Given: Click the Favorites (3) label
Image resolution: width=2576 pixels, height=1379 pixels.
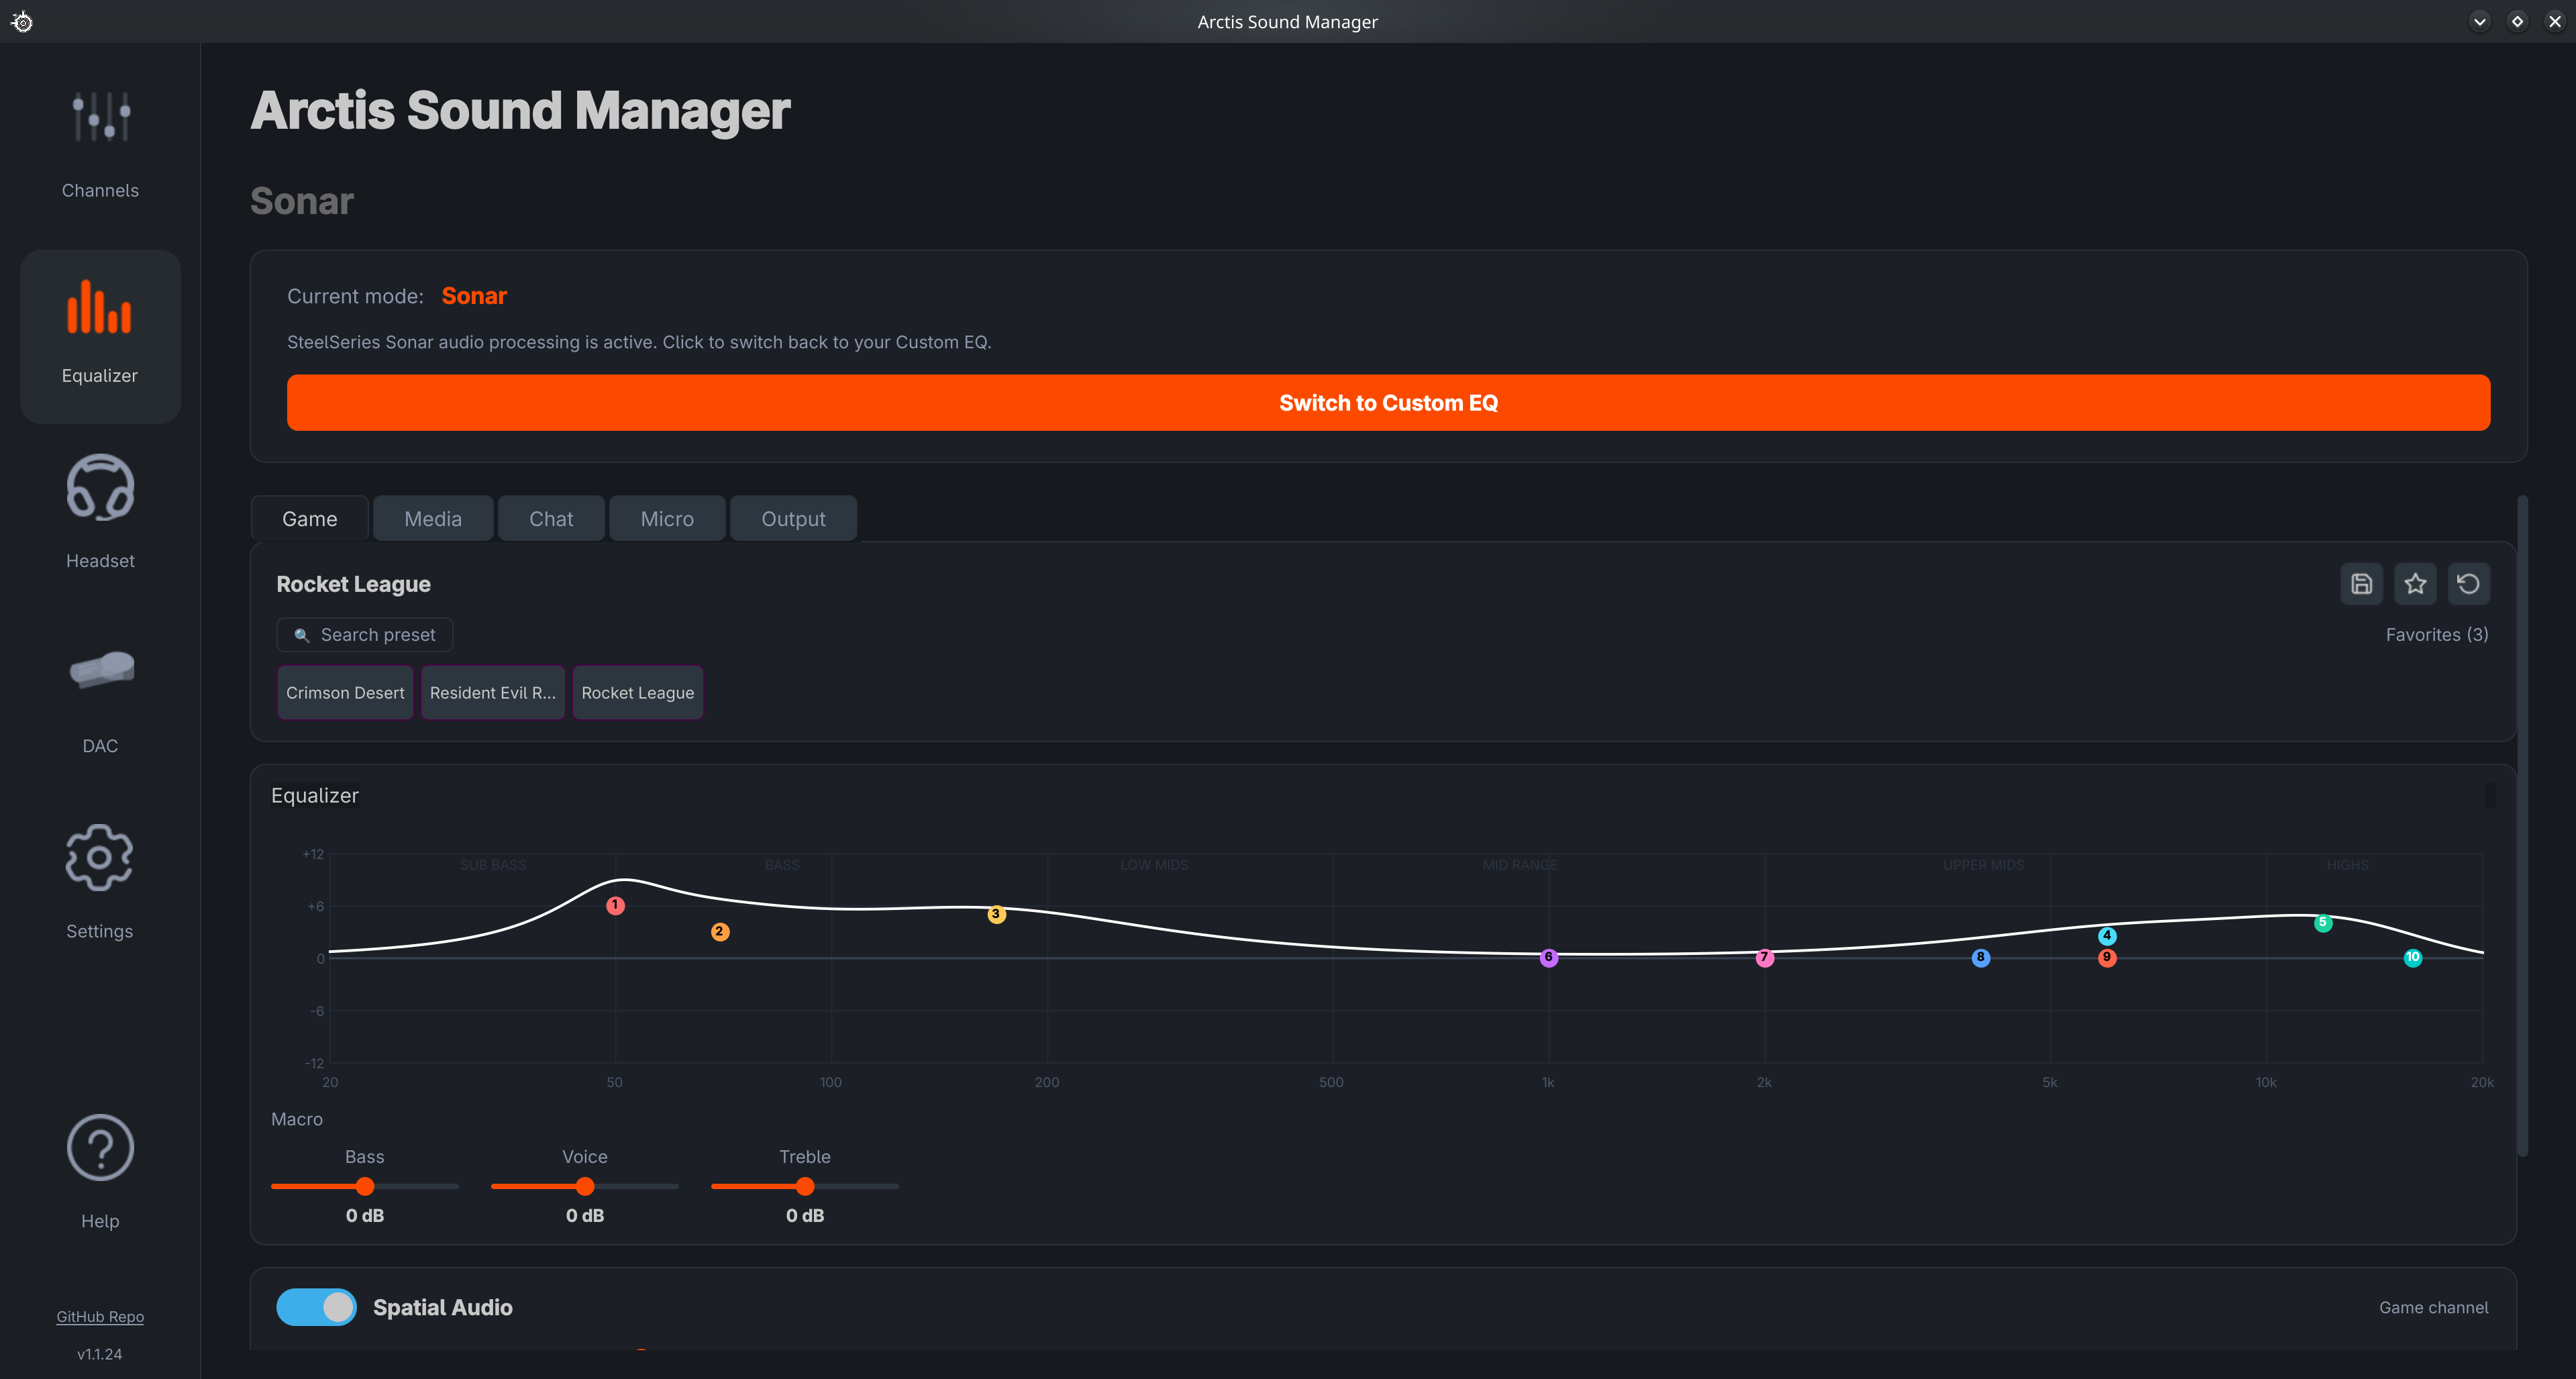Looking at the screenshot, I should click(2437, 635).
